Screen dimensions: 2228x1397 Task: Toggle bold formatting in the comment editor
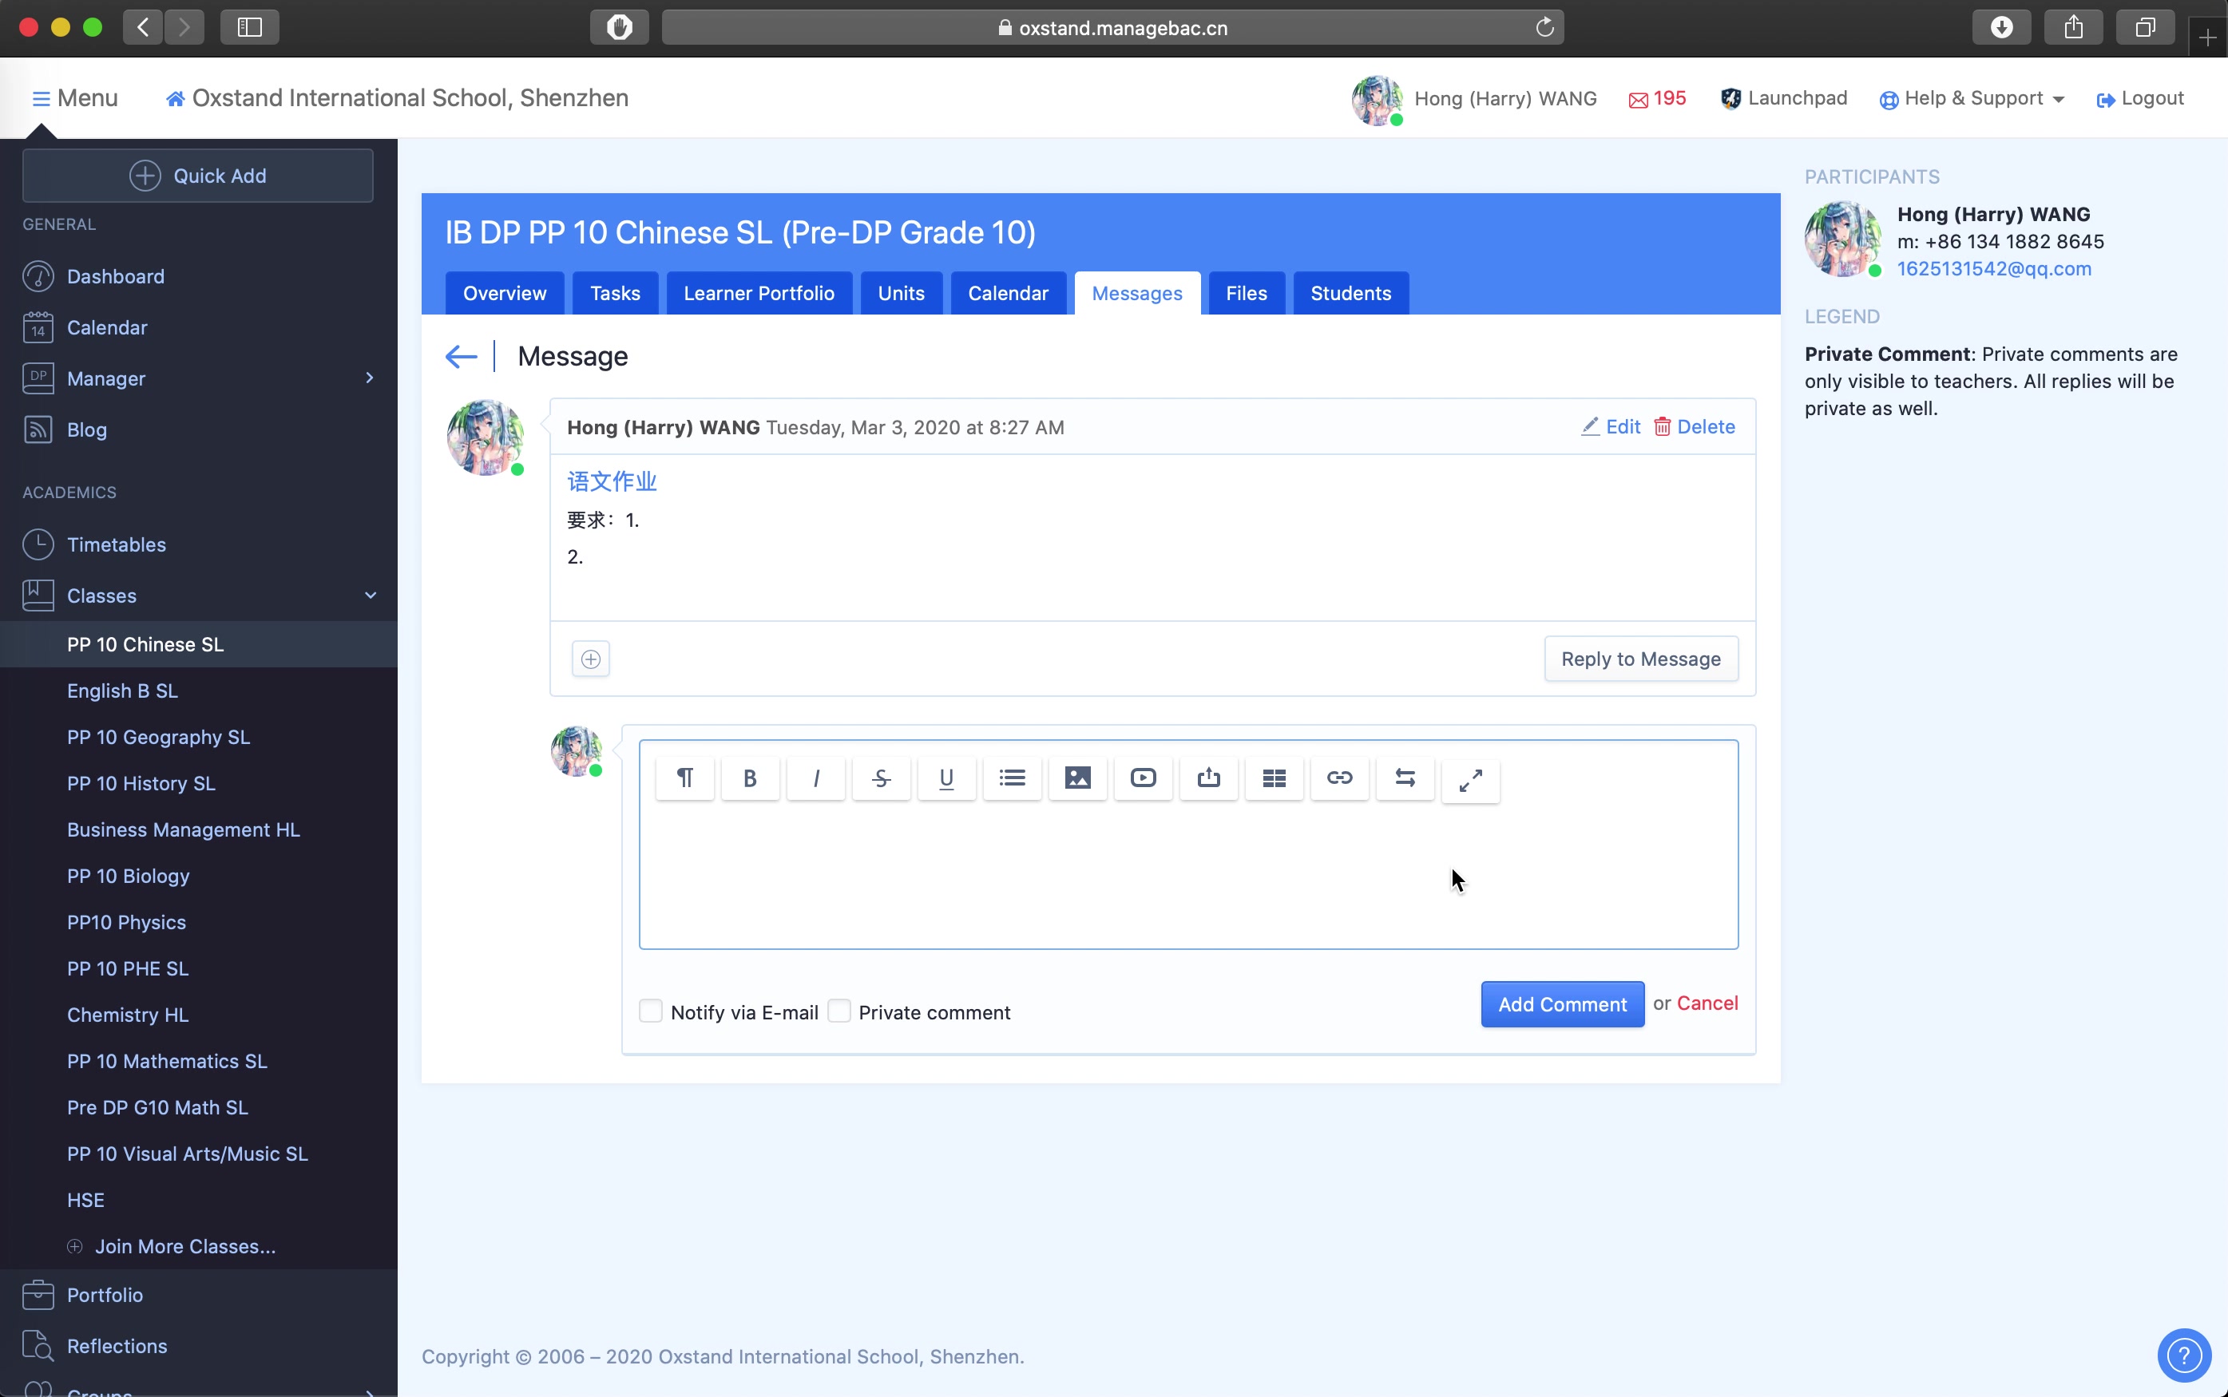(749, 779)
